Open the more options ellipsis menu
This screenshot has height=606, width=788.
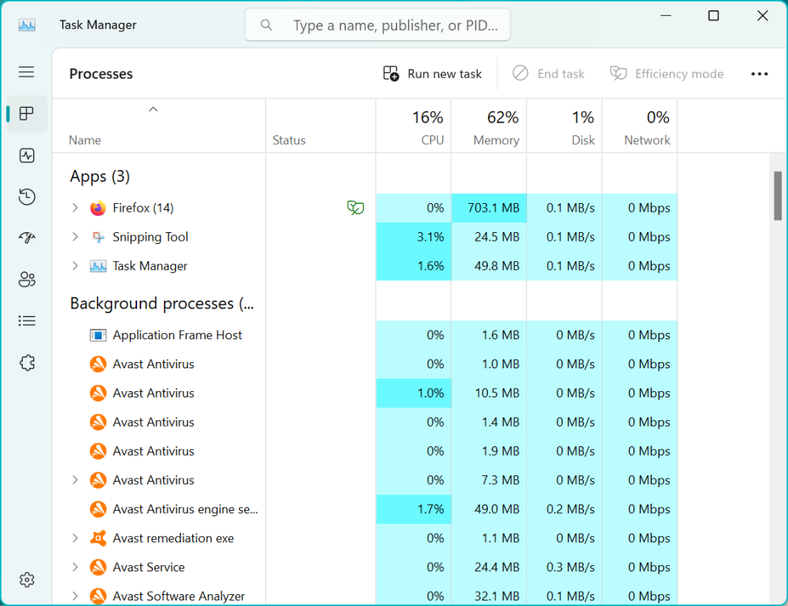click(x=759, y=74)
